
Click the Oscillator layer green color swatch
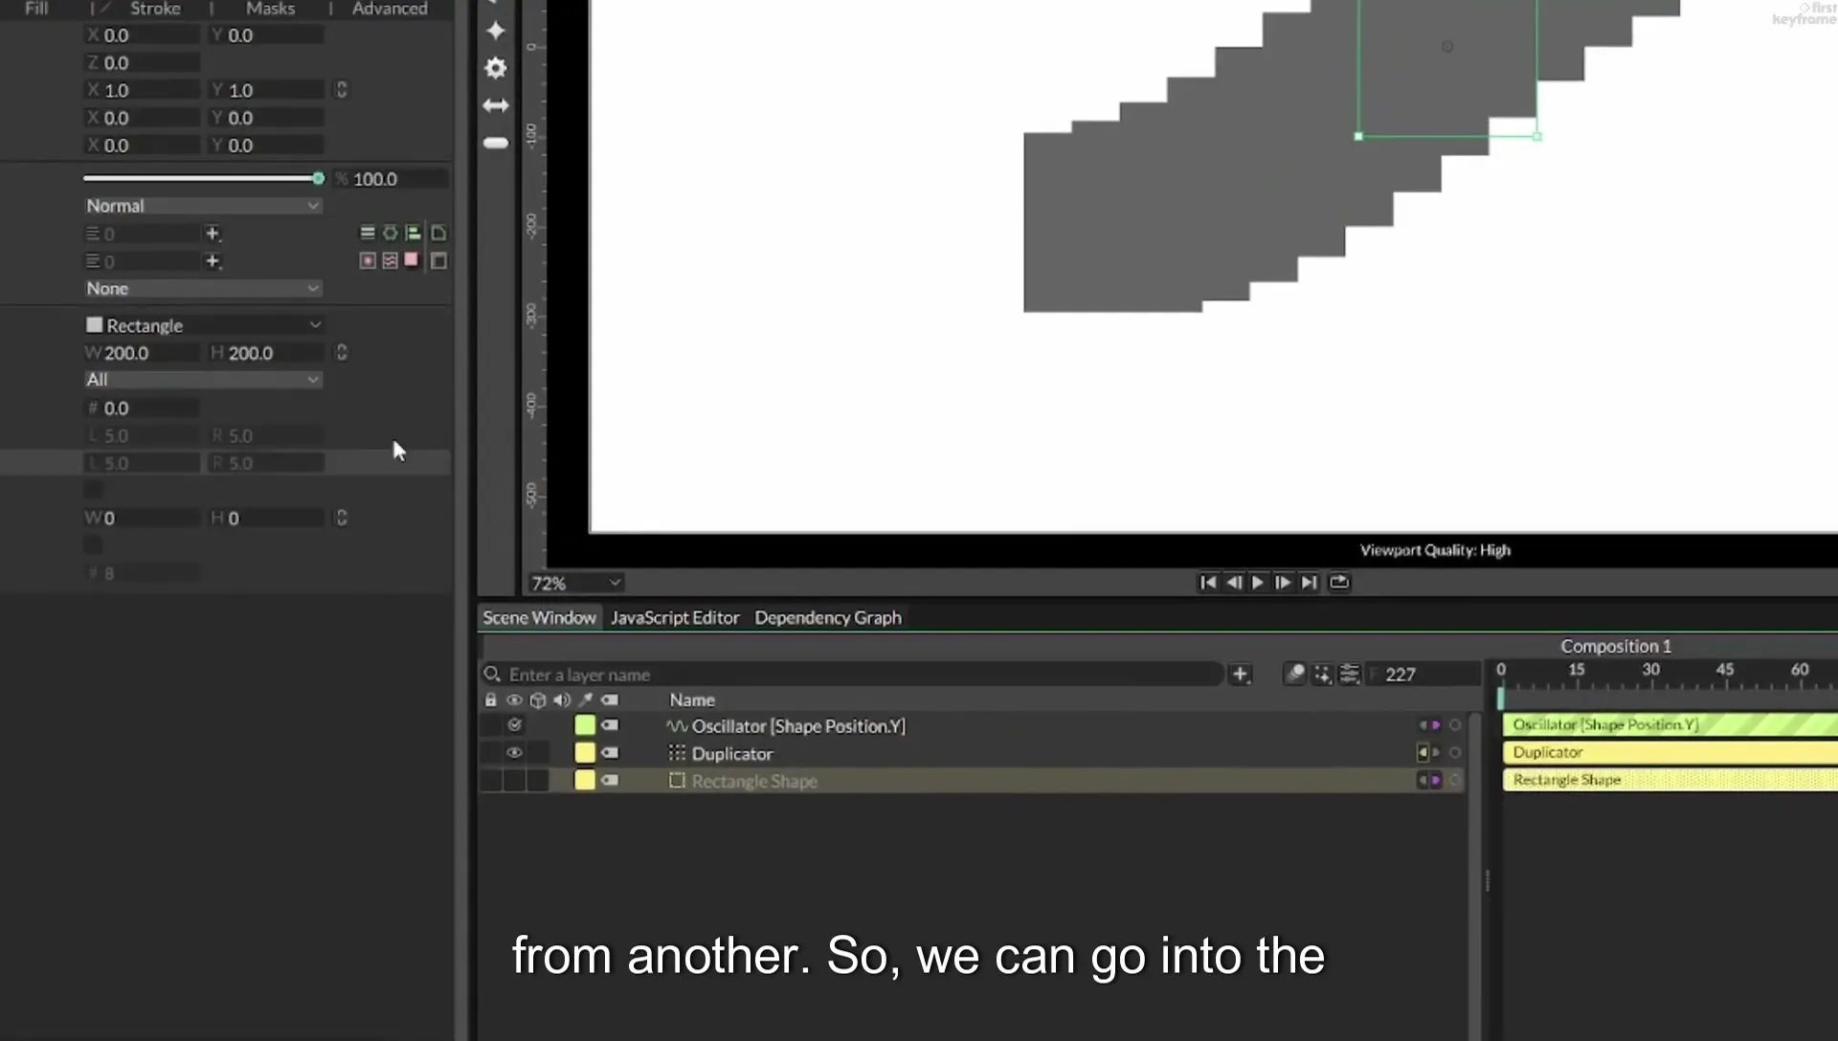tap(585, 725)
